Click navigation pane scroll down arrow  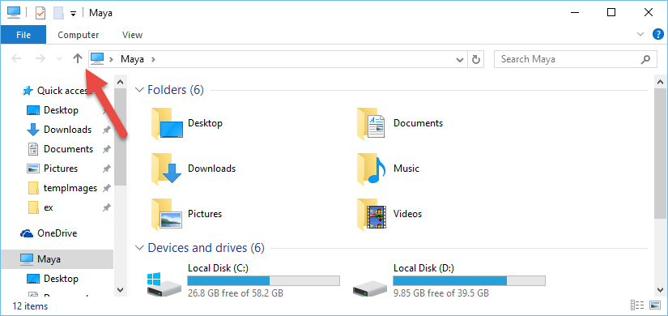pos(120,289)
